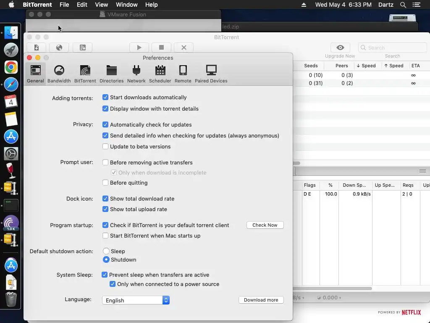The width and height of the screenshot is (430, 323).
Task: Open the Apple menu
Action: tap(11, 5)
